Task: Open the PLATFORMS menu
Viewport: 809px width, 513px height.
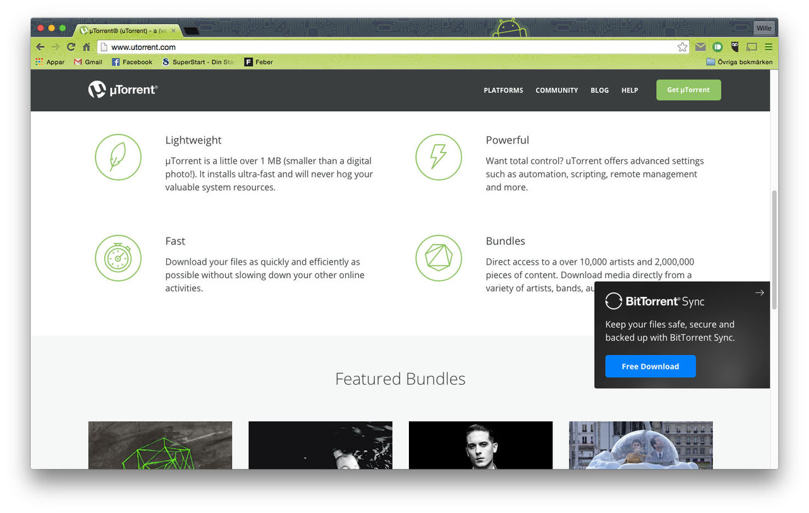Action: tap(503, 90)
